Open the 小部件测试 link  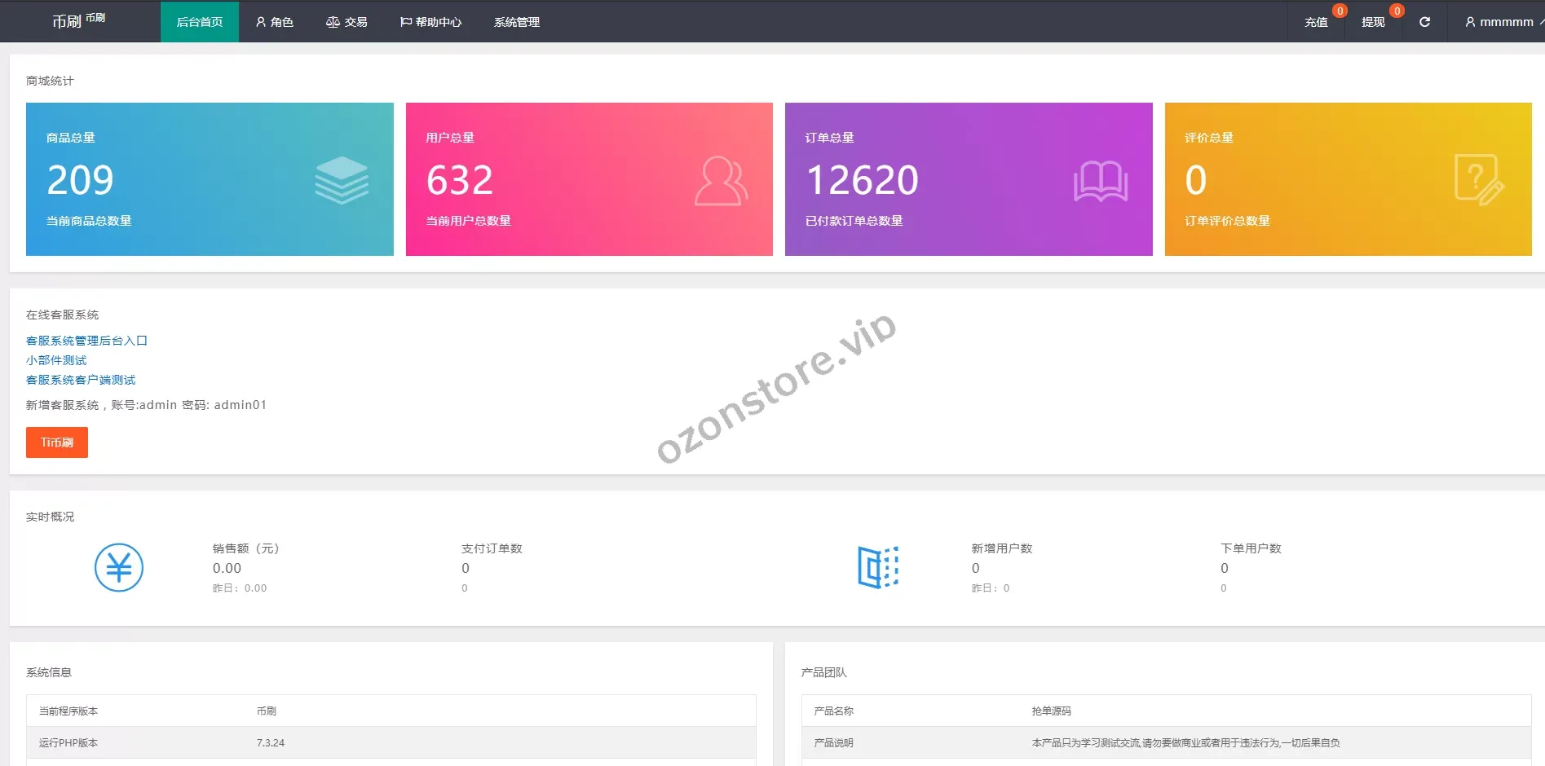[56, 360]
